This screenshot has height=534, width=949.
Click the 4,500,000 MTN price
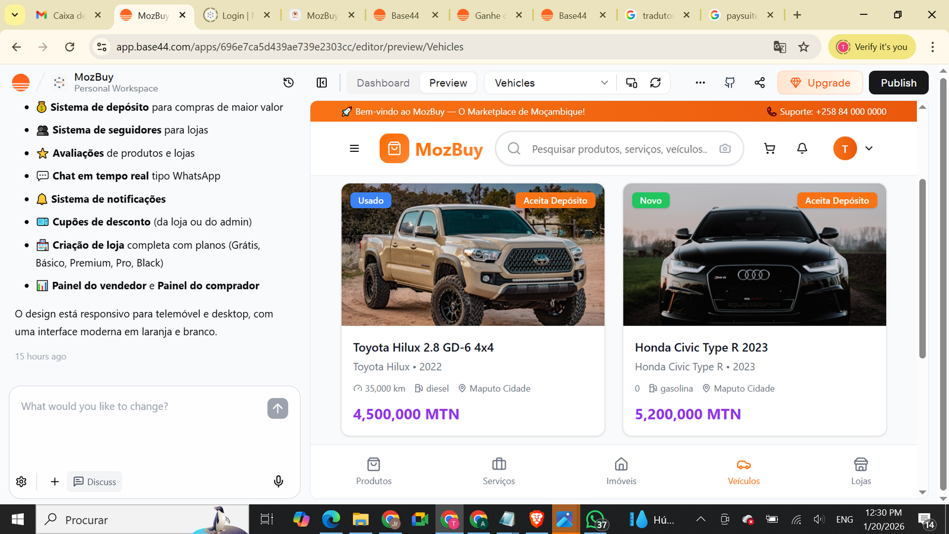click(406, 414)
